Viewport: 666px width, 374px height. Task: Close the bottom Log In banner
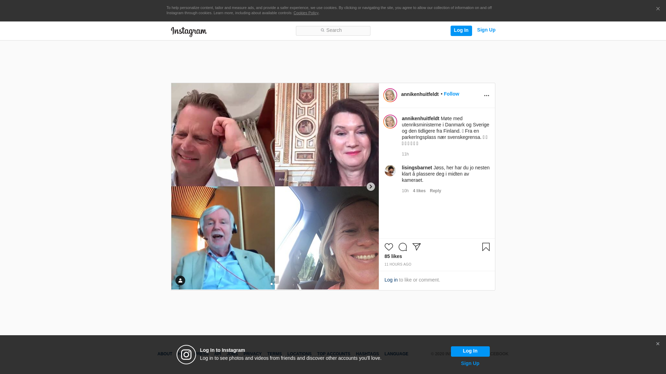coord(657,344)
